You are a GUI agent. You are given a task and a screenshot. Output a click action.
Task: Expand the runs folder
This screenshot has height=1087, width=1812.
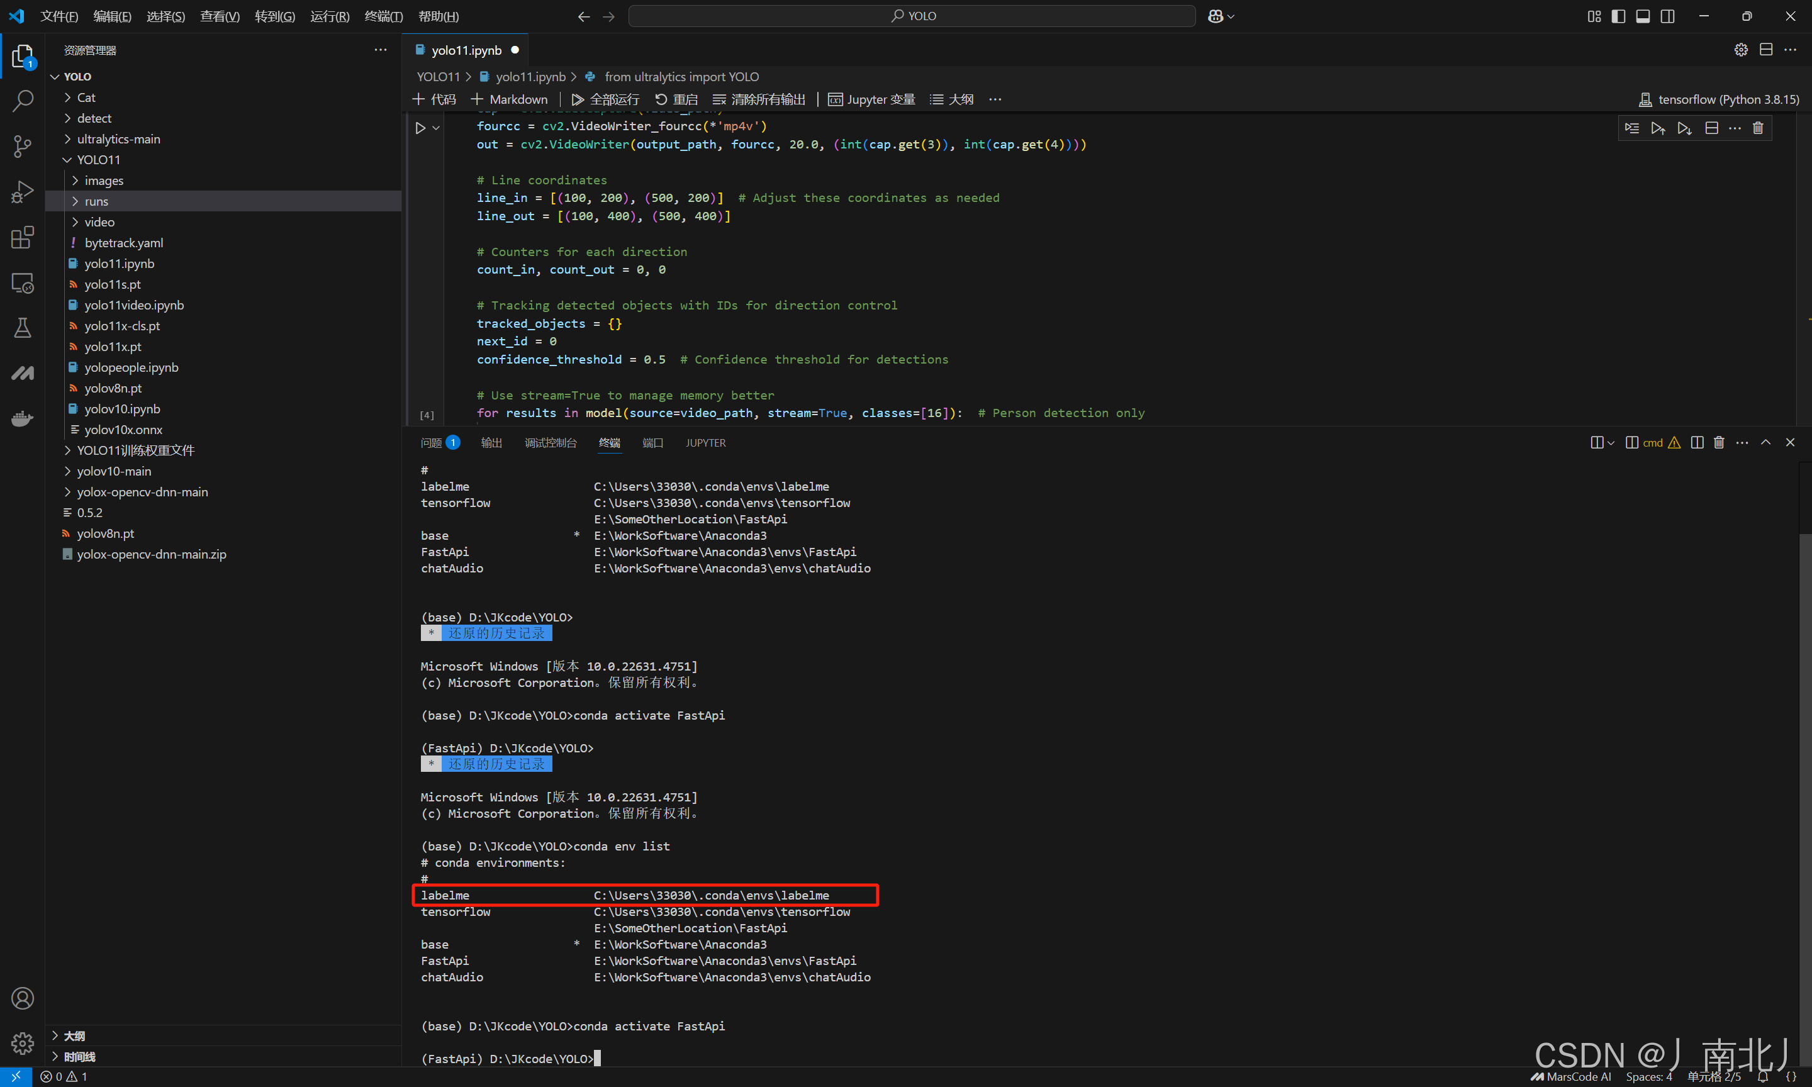tap(96, 201)
